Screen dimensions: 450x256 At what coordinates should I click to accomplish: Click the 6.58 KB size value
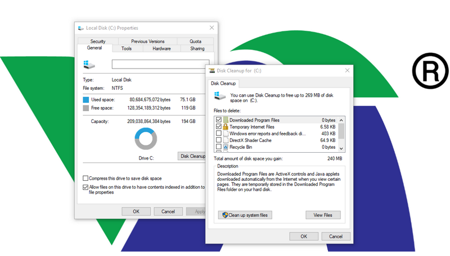(328, 127)
